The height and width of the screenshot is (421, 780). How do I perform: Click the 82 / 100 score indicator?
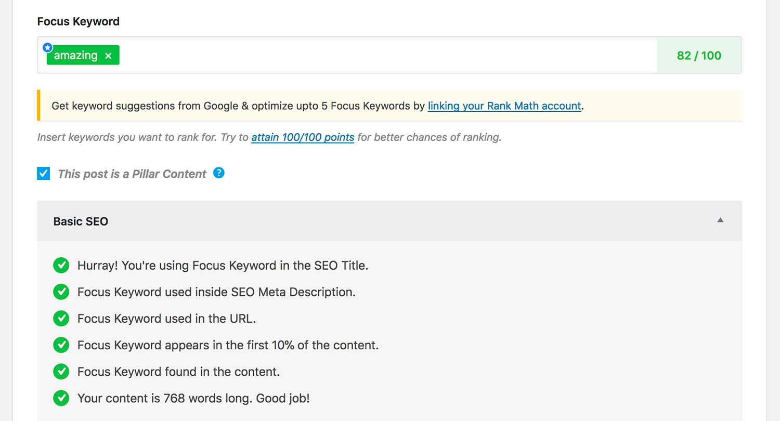(699, 55)
